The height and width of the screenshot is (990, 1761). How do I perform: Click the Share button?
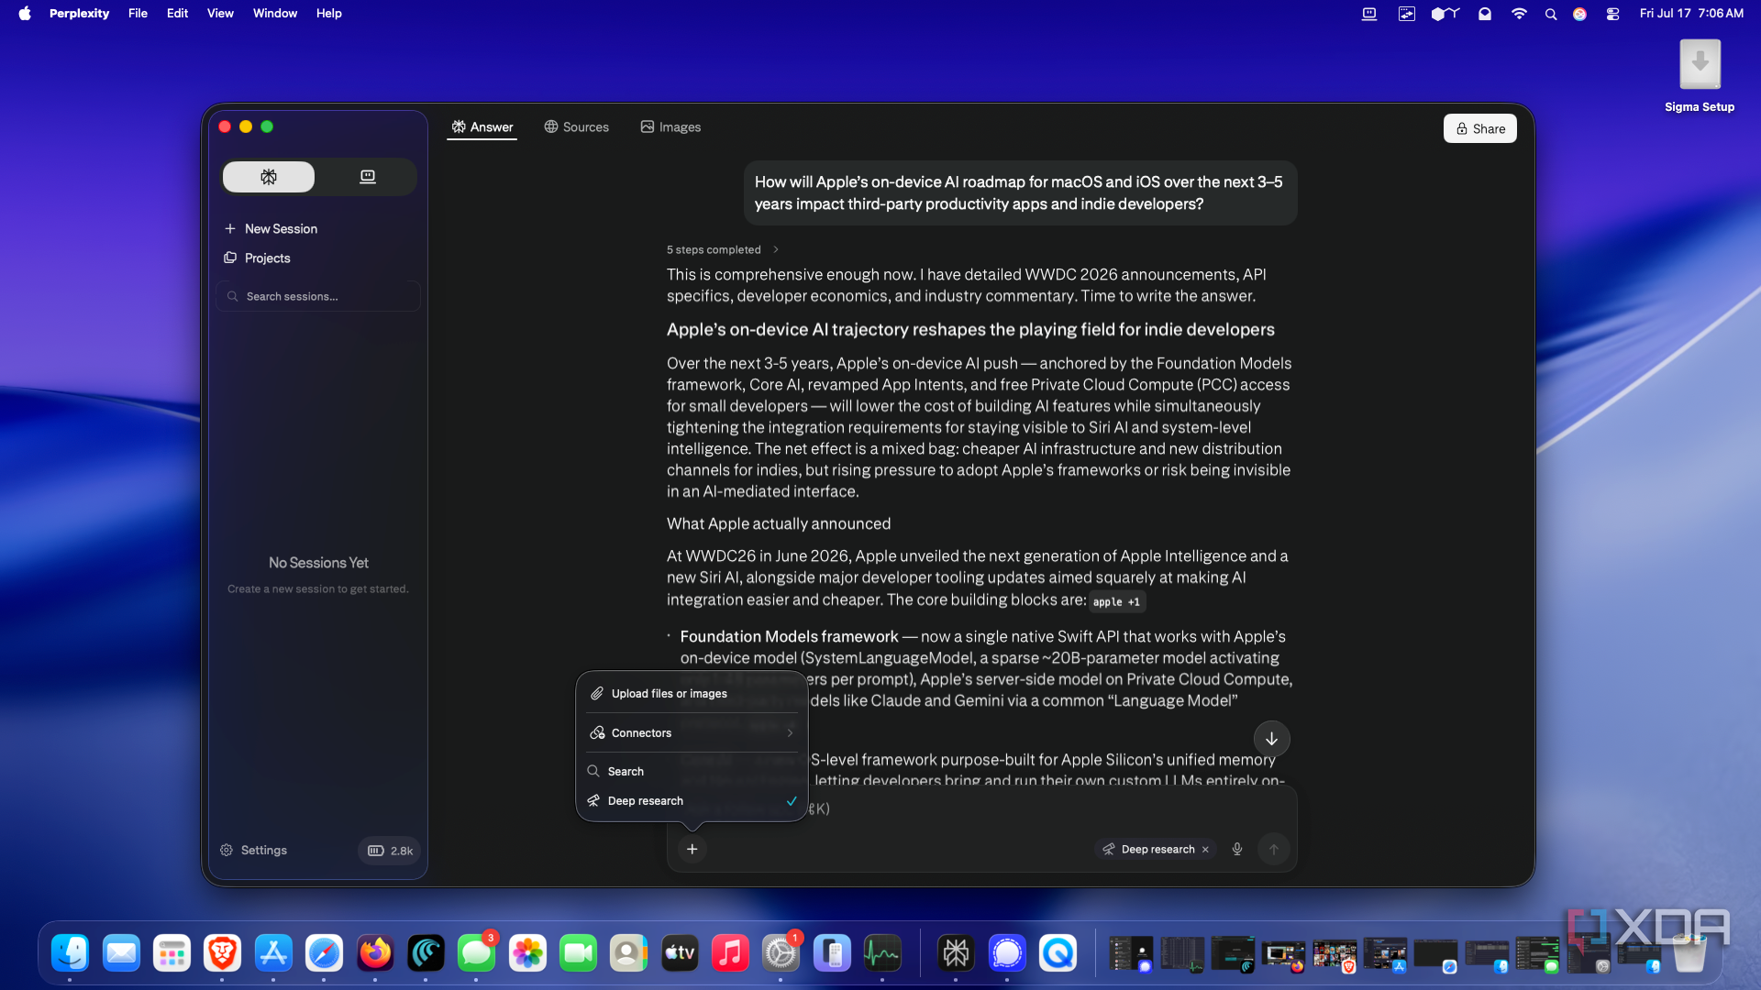pyautogui.click(x=1480, y=129)
